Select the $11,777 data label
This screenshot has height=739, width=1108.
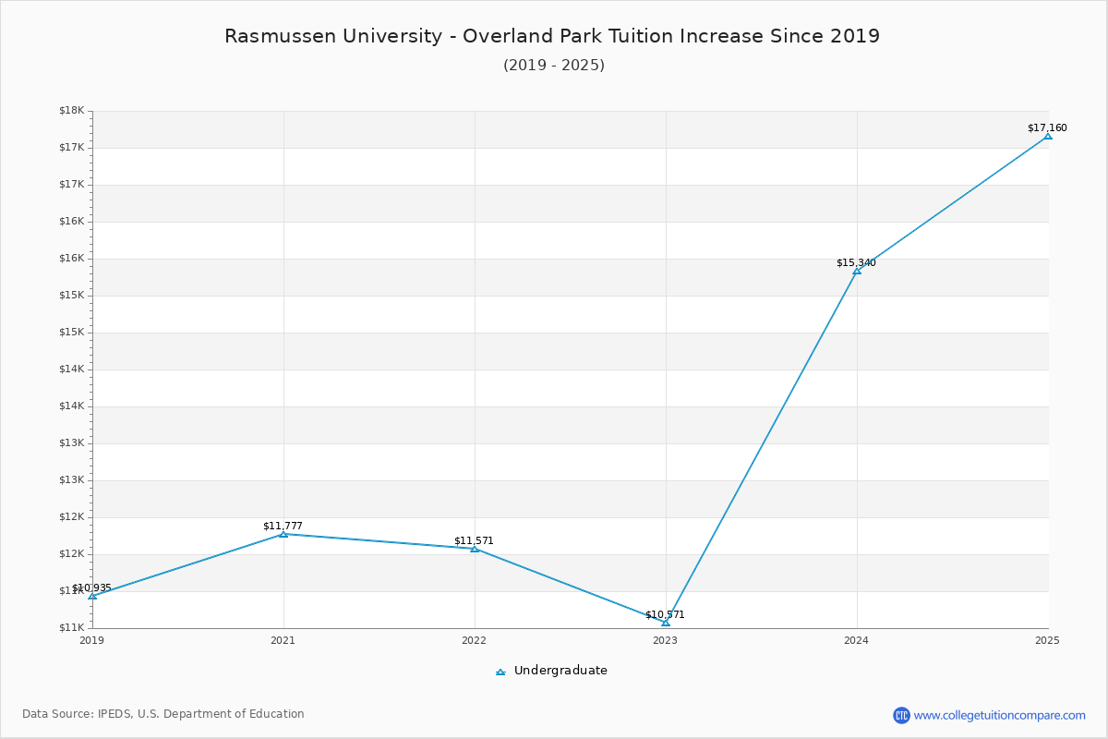(x=283, y=527)
